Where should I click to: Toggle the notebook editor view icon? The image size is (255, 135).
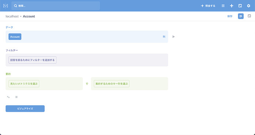tap(241, 16)
